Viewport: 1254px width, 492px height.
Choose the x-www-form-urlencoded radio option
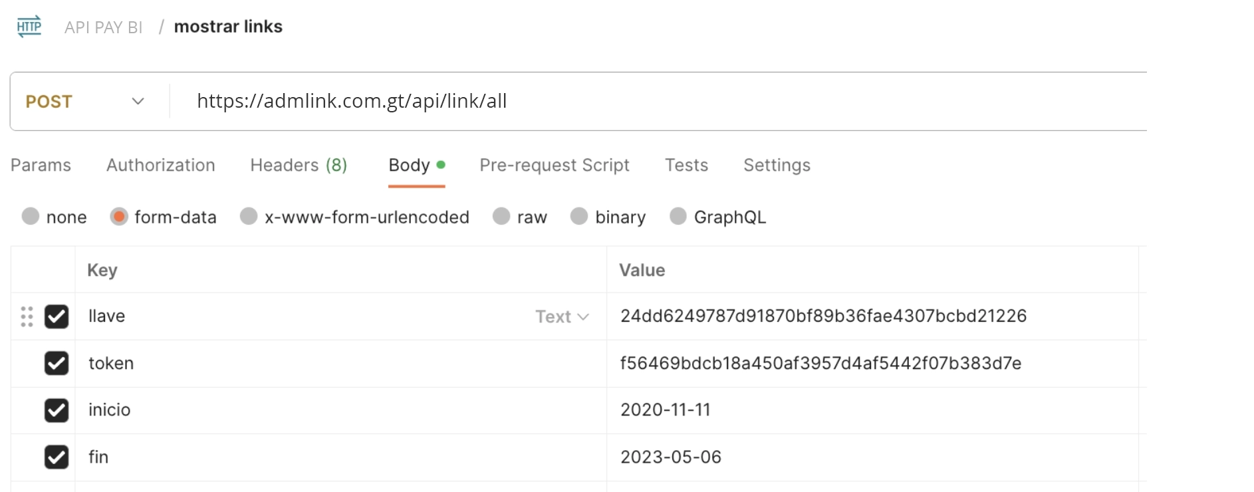[x=249, y=216]
